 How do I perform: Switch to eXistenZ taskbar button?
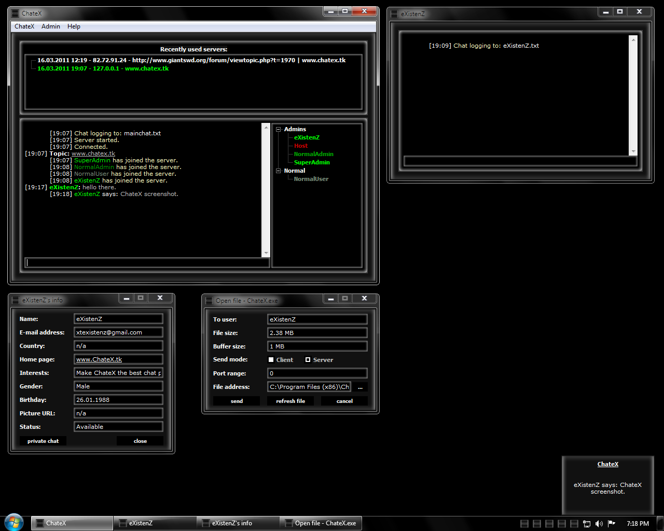[x=155, y=523]
